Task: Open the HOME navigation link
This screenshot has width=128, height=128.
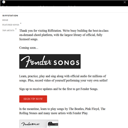Action: click(5, 20)
